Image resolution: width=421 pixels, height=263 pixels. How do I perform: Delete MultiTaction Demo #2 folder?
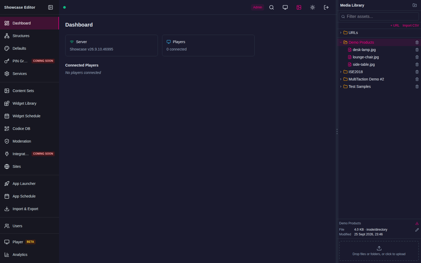click(417, 79)
